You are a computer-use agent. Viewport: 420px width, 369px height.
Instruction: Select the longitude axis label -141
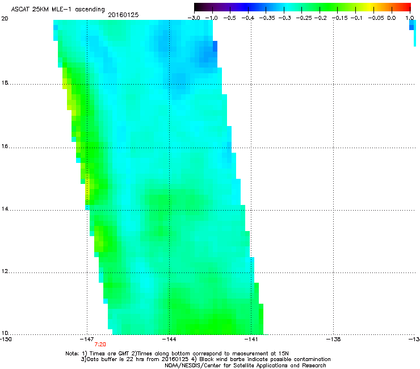(x=251, y=339)
